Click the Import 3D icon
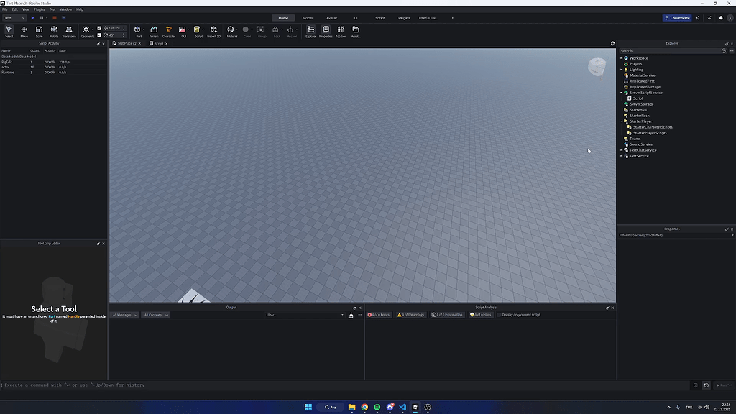This screenshot has width=736, height=414. pyautogui.click(x=213, y=31)
